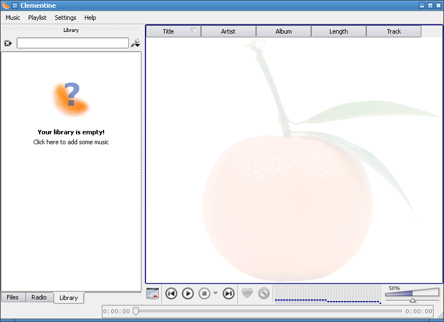This screenshot has height=322, width=444.
Task: Click the clear playlist icon
Action: [153, 293]
